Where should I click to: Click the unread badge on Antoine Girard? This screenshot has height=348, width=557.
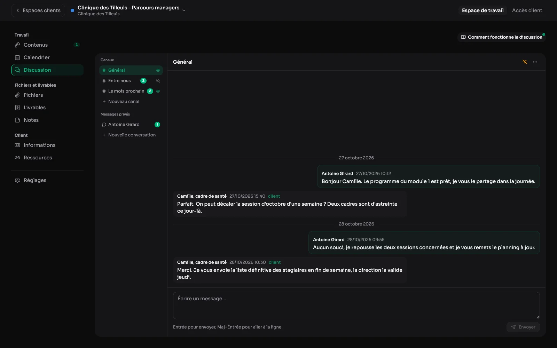pyautogui.click(x=157, y=125)
